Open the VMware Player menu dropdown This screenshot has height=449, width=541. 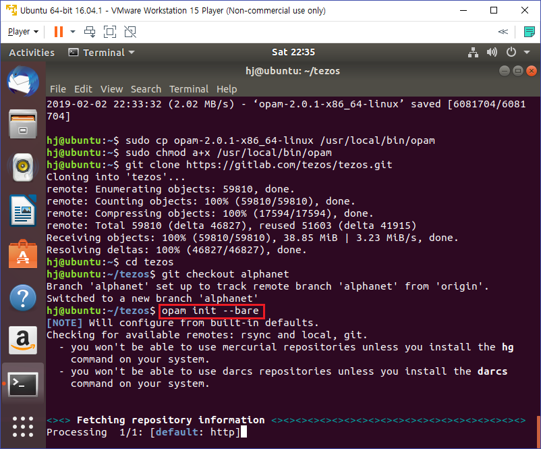click(23, 32)
